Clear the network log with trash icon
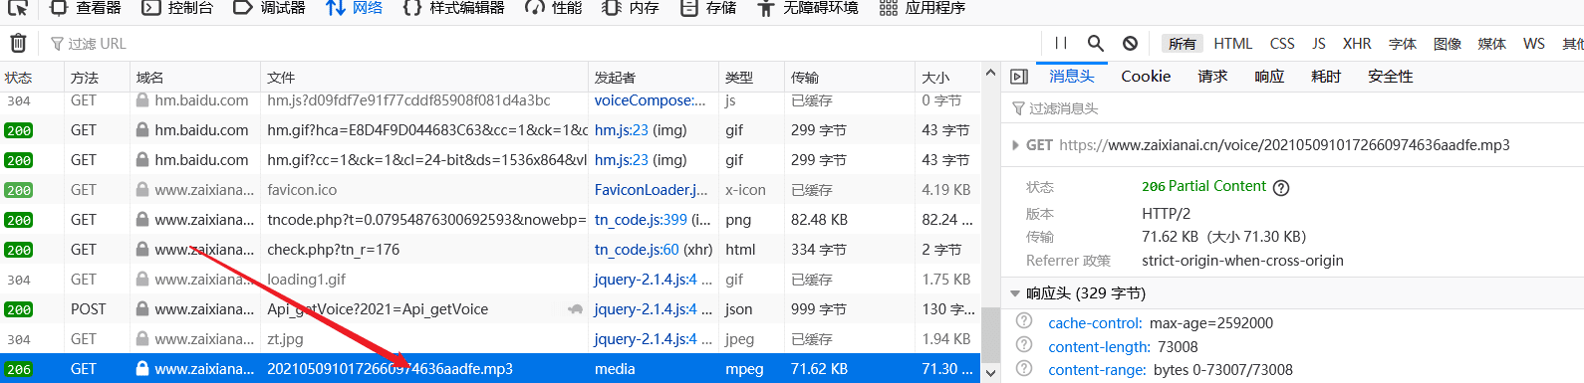The image size is (1584, 383). pos(18,43)
